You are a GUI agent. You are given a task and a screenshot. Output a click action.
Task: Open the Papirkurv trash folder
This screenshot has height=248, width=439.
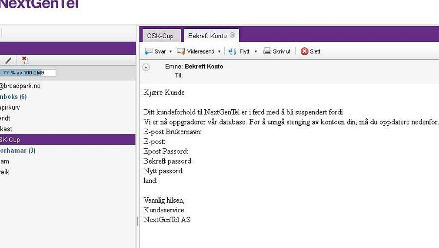click(x=10, y=107)
